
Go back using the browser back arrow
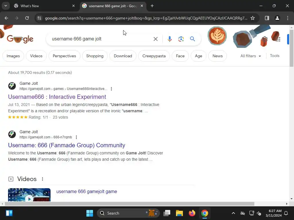coord(6,18)
